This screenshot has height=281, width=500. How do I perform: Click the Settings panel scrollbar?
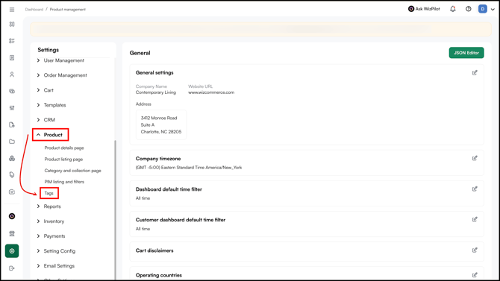click(x=115, y=210)
